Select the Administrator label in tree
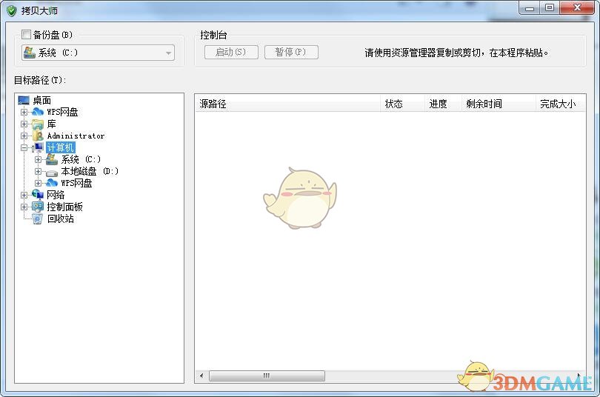The image size is (600, 397). click(76, 136)
